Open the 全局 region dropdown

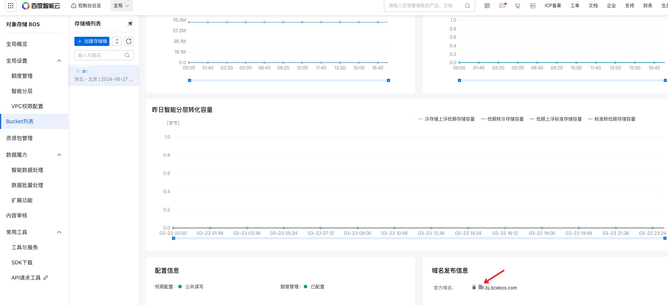point(122,6)
